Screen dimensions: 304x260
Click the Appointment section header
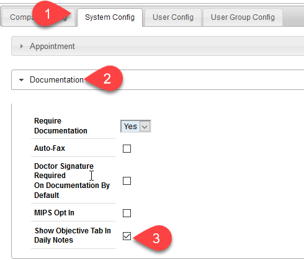pos(158,46)
